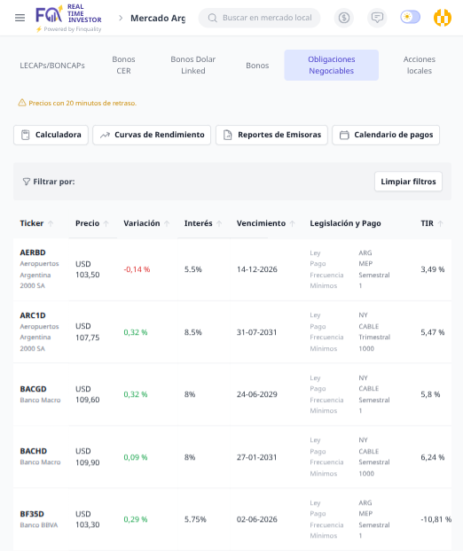The height and width of the screenshot is (551, 463).
Task: Click Trimestral frequency in ARC1D row
Action: point(374,337)
